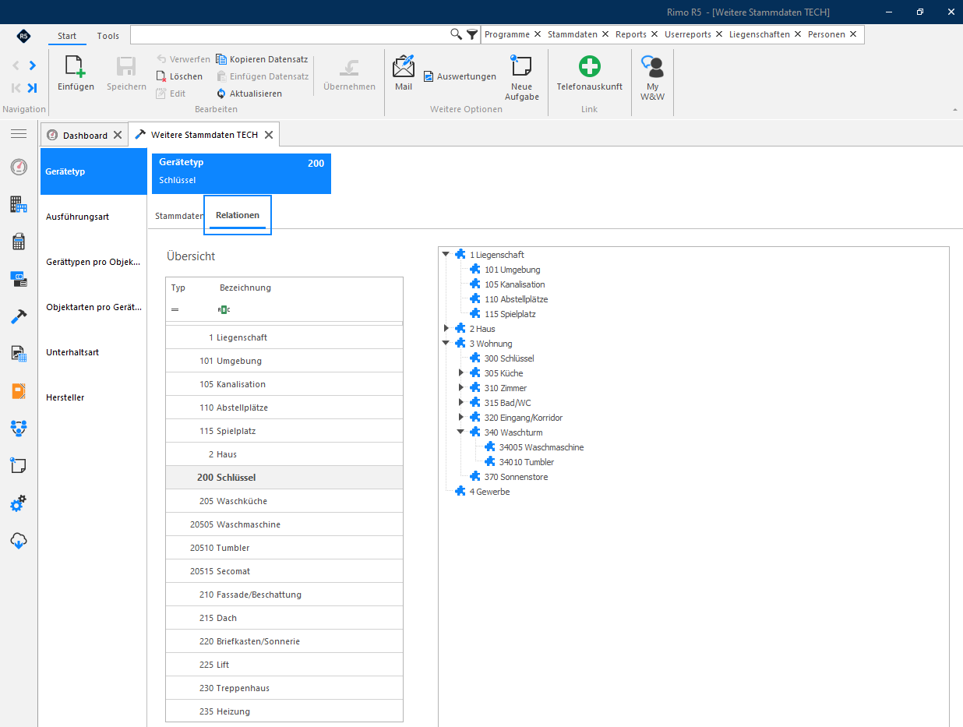Open the calculator sidebar icon

point(19,242)
